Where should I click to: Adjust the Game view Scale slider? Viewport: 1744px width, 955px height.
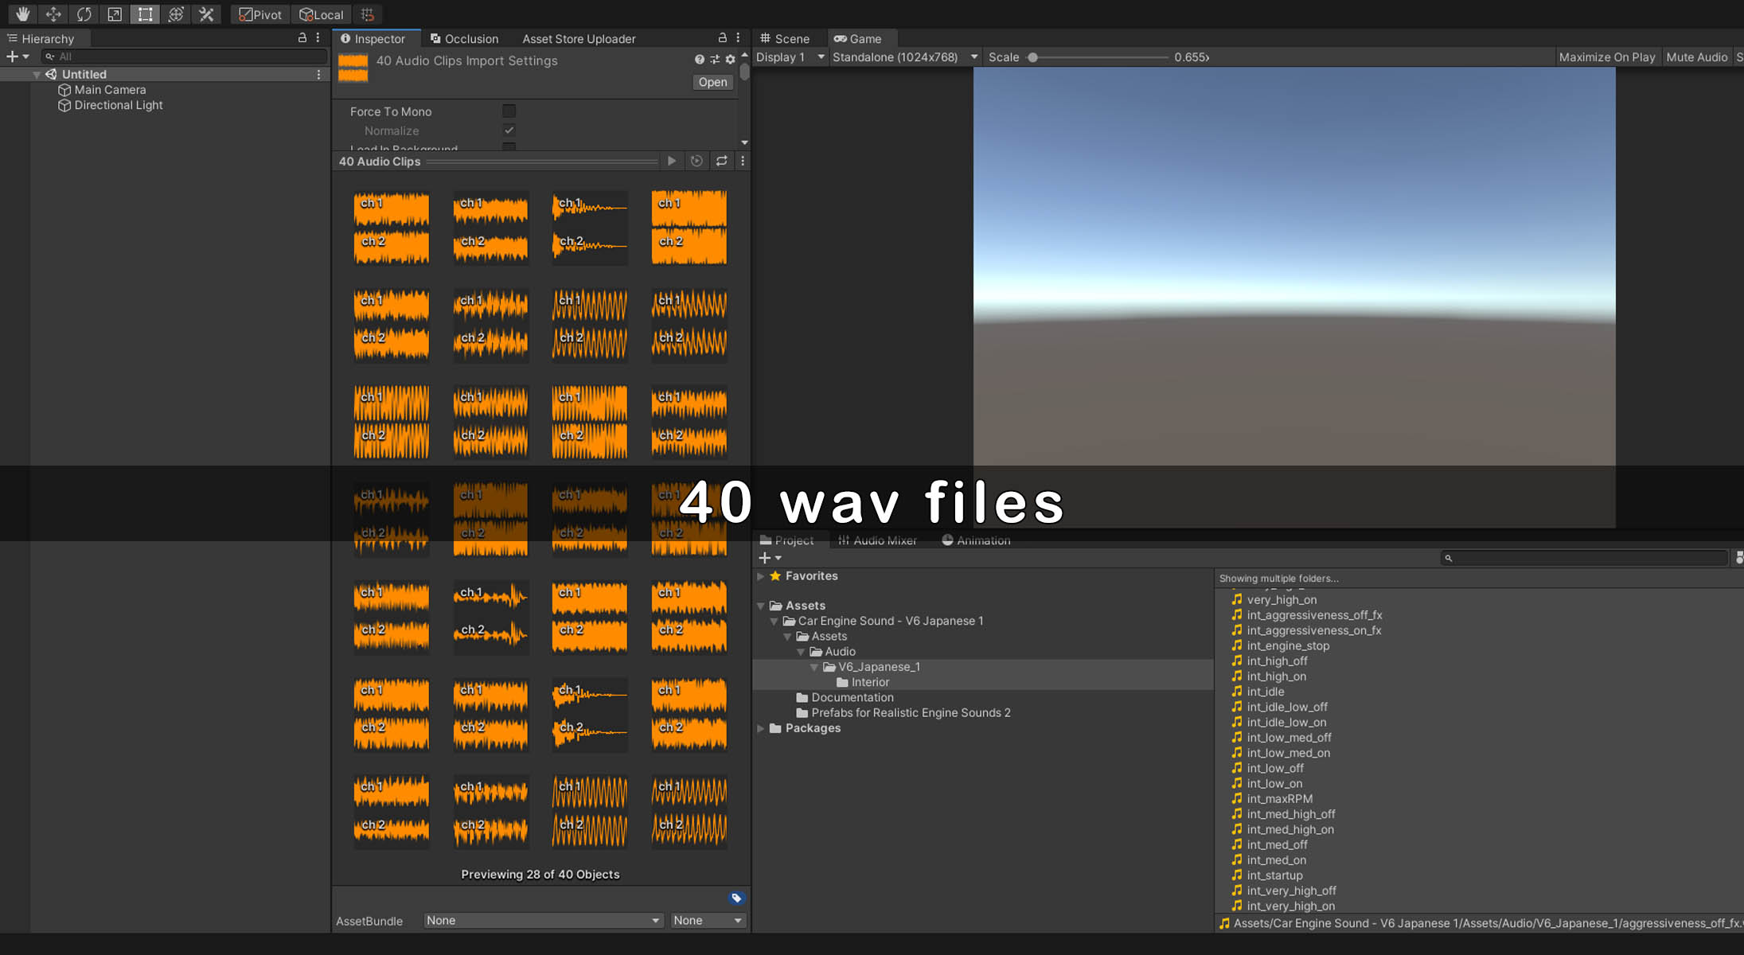1032,57
